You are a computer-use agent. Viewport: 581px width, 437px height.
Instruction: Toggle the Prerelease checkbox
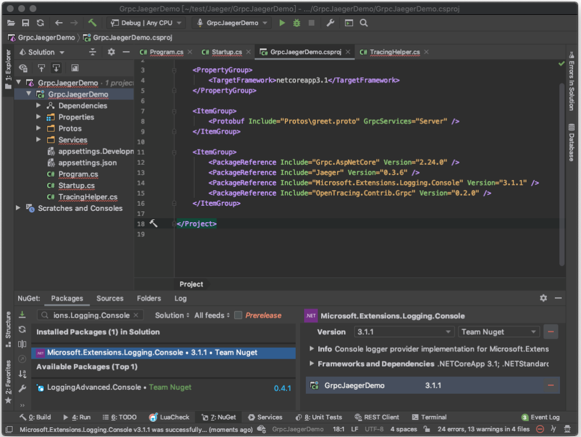(238, 315)
